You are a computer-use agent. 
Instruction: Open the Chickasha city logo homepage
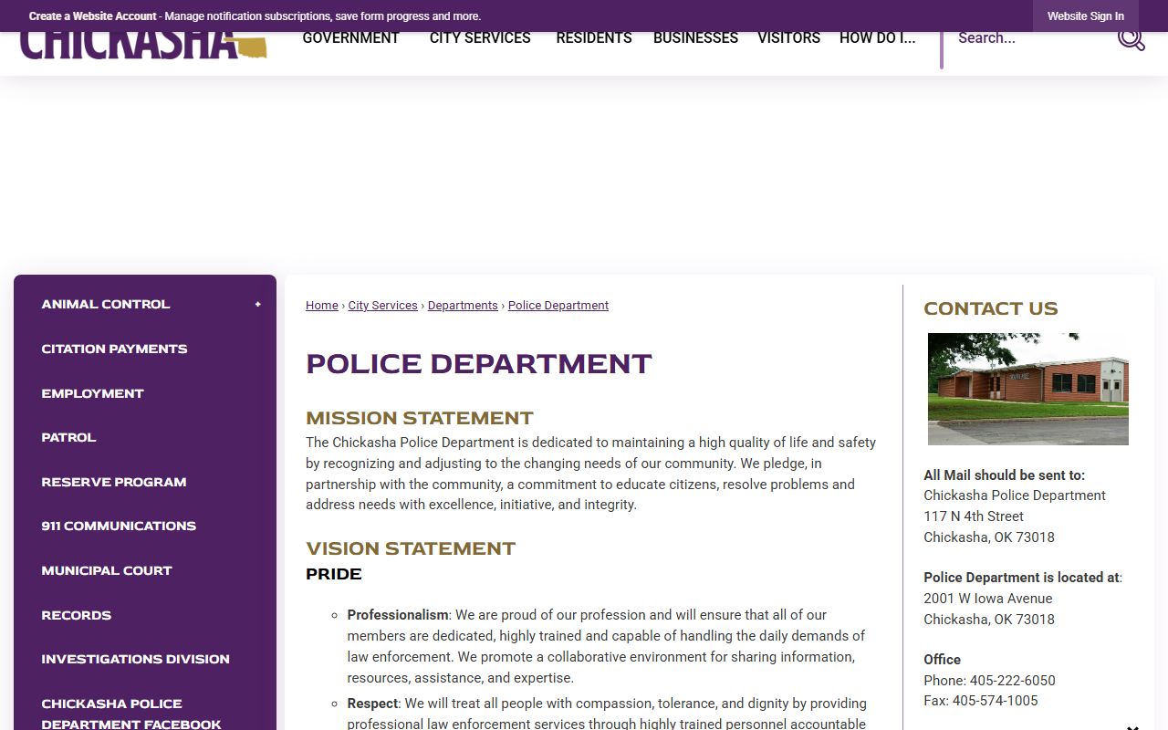[143, 46]
